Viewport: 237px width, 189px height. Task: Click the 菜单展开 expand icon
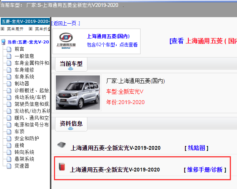pos(2,29)
